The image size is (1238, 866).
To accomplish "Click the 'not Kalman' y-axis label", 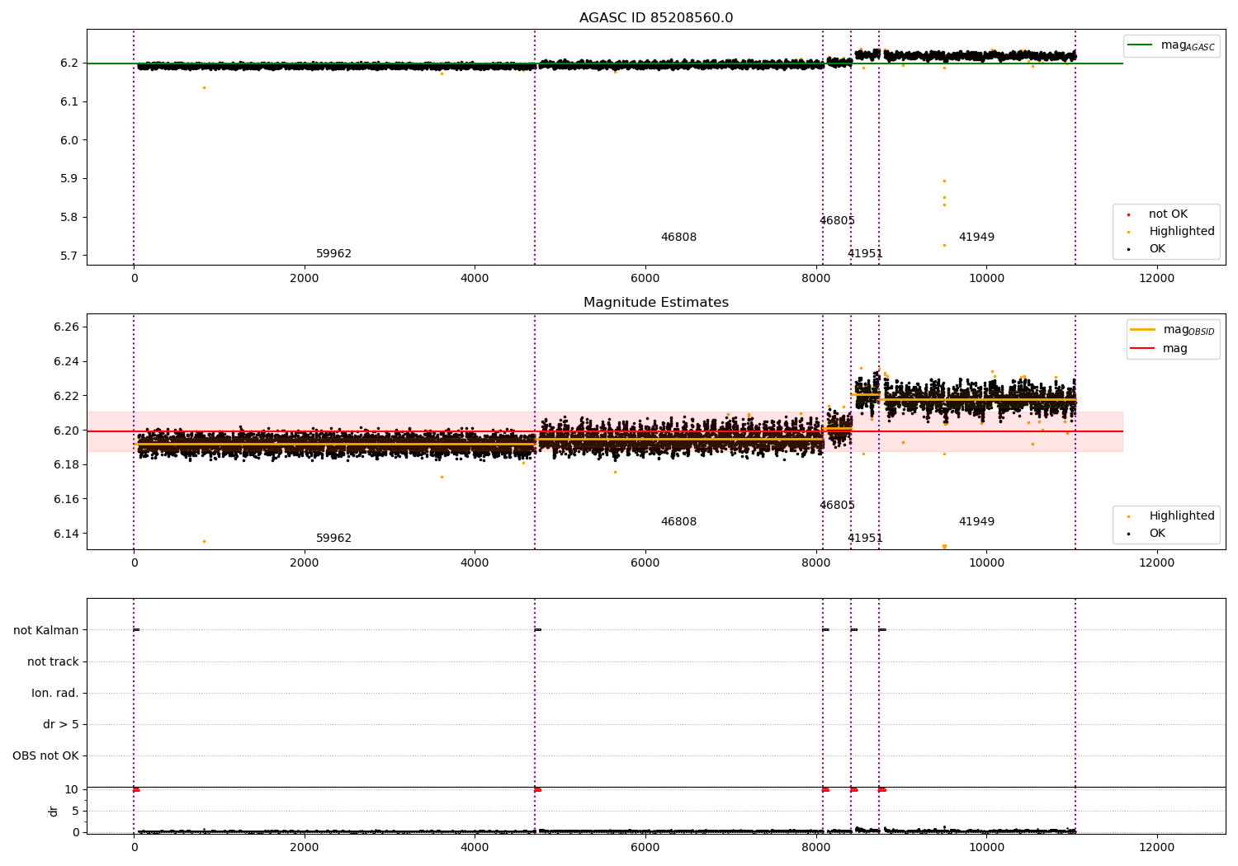I will point(46,631).
